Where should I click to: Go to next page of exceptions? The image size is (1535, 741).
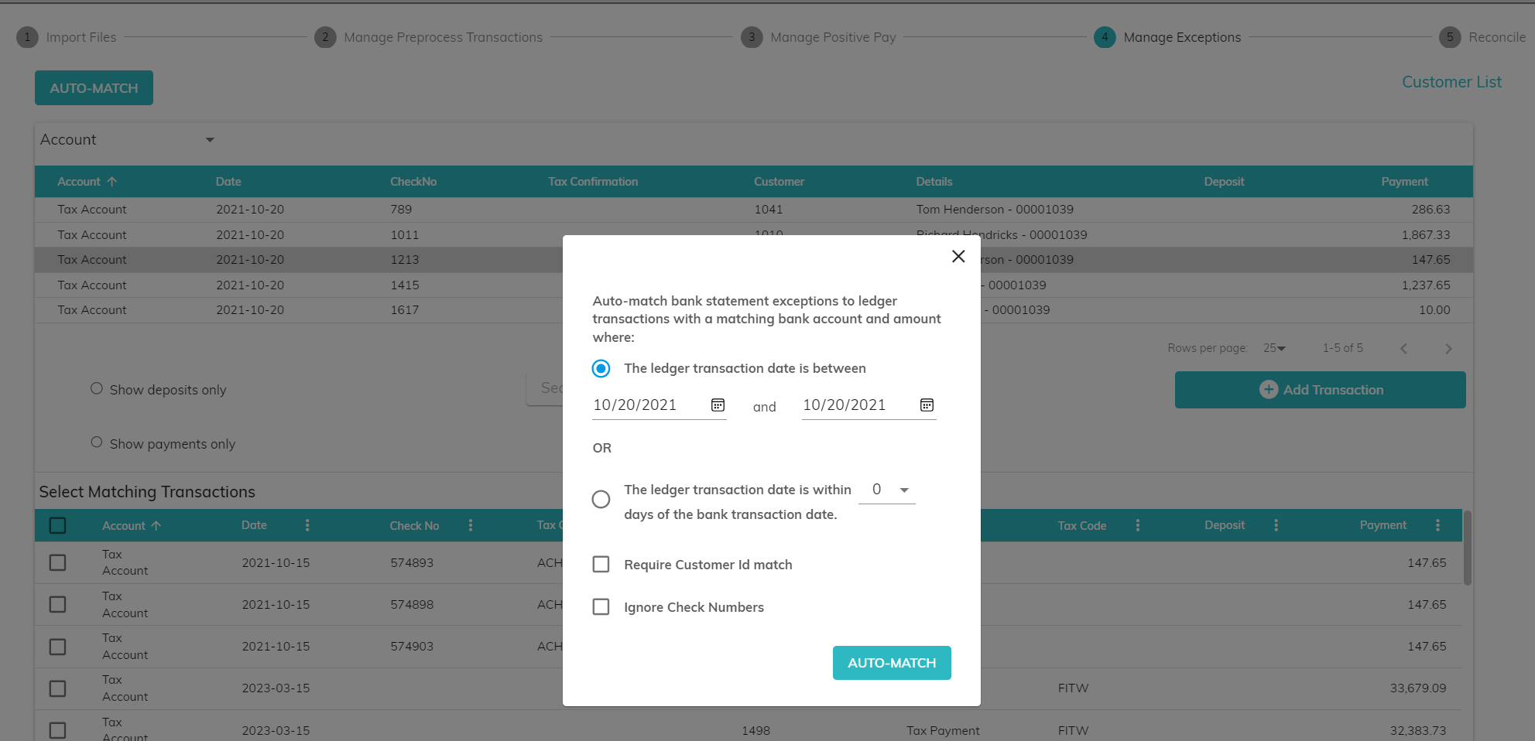tap(1448, 349)
